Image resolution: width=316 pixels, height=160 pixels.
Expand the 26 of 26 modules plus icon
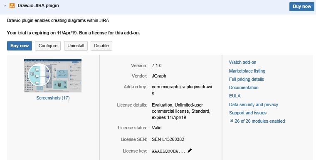[231, 121]
